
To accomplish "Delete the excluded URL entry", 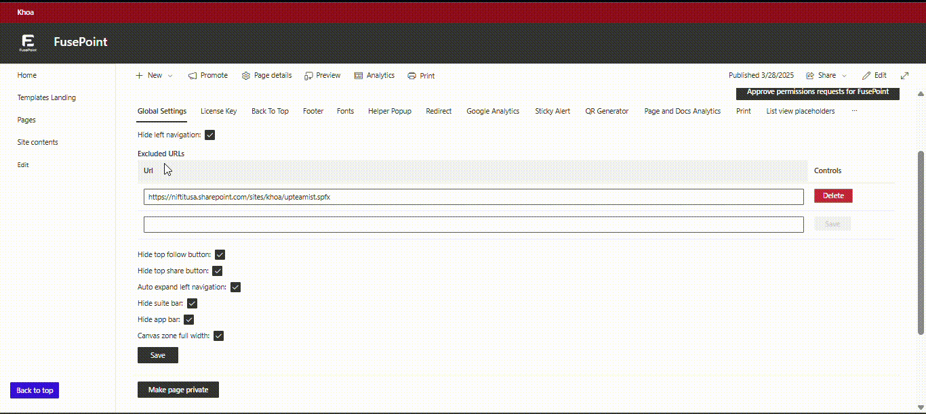I will pyautogui.click(x=833, y=195).
